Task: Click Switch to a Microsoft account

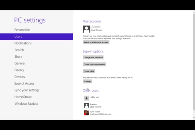Action: coord(96,42)
